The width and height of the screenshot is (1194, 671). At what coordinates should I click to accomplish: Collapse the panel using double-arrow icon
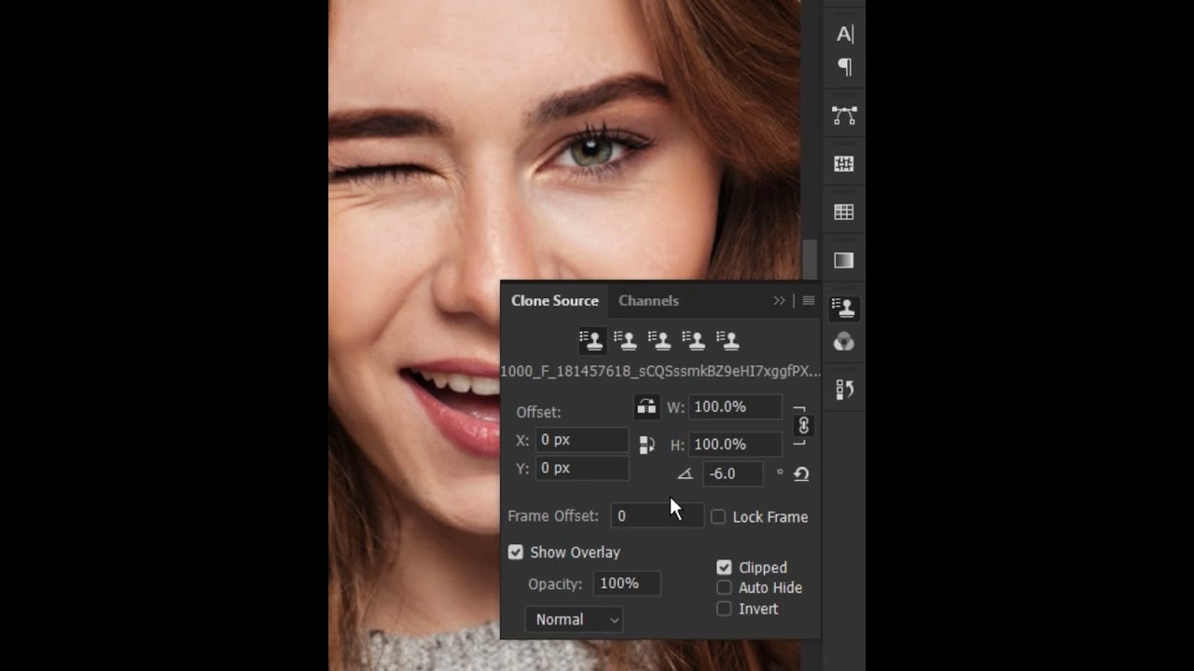pos(780,300)
